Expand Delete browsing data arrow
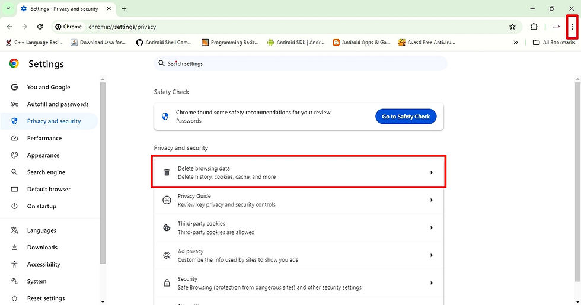Image resolution: width=581 pixels, height=305 pixels. [x=432, y=172]
